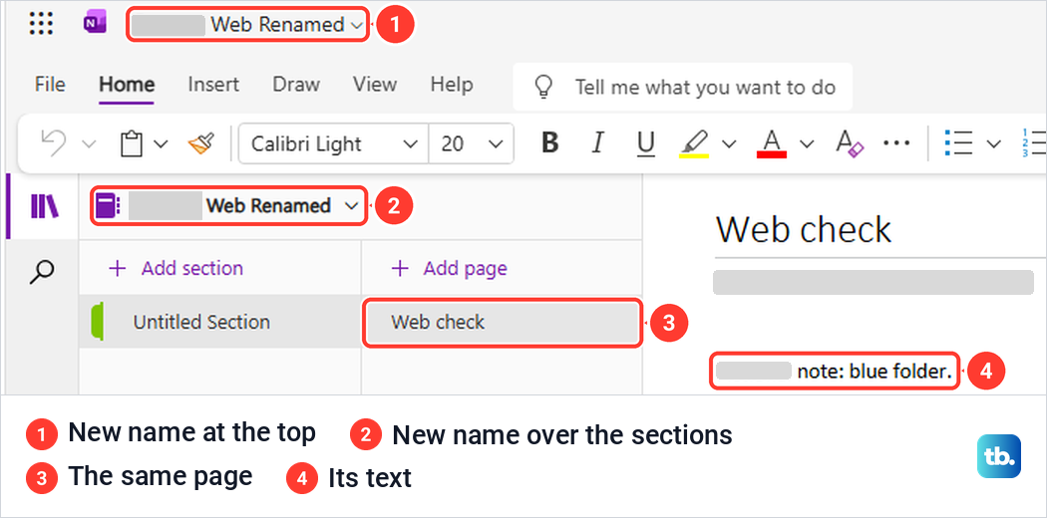Switch to the Insert tab
This screenshot has height=518, width=1047.
(x=213, y=85)
